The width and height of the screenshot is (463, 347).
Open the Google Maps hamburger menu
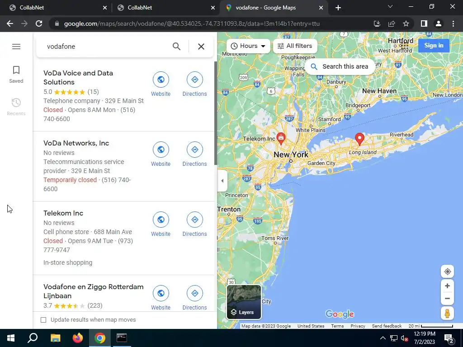[16, 47]
